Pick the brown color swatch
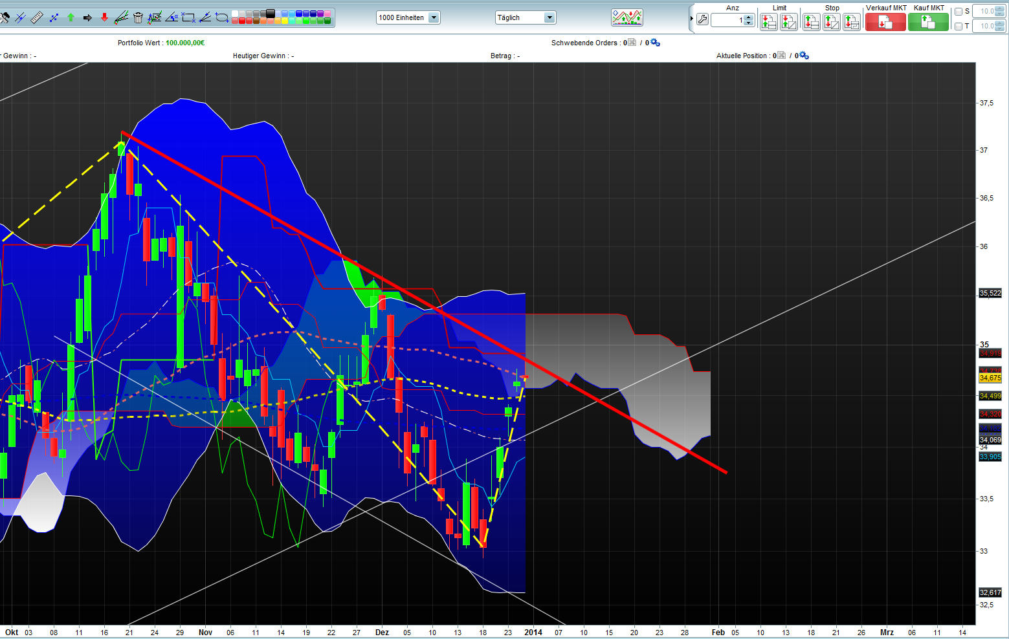1009x639 pixels. 256,21
